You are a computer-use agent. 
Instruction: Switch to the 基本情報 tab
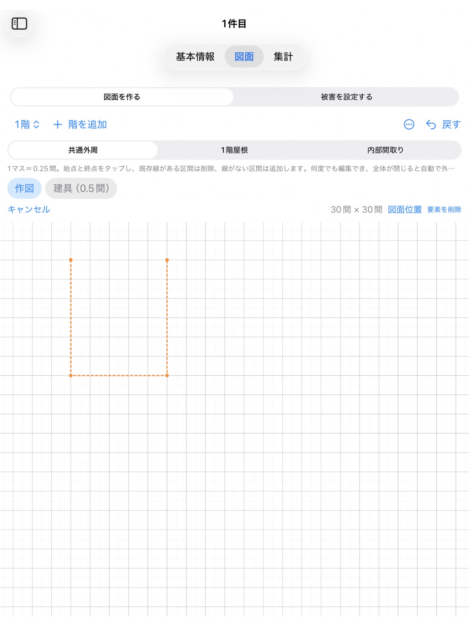pos(195,57)
